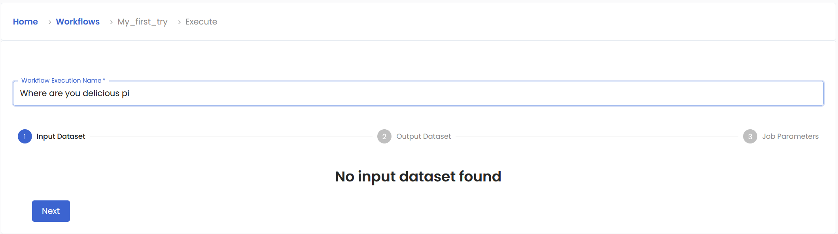Click the My_first_try breadcrumb
The image size is (838, 234).
pos(142,22)
